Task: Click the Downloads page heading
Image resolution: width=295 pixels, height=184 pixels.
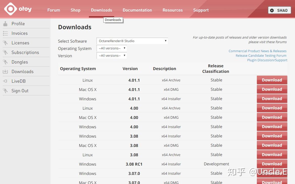Action: 75,27
